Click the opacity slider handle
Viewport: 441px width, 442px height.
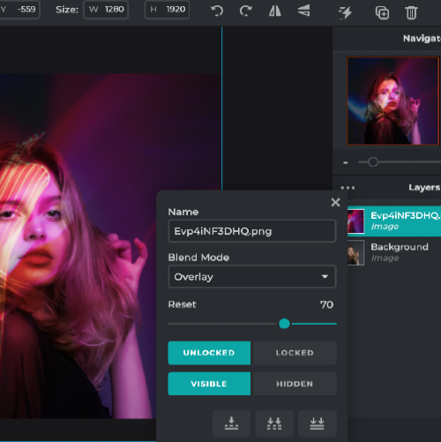pos(284,324)
